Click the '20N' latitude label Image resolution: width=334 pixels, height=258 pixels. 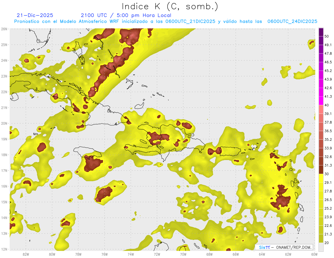(4, 123)
